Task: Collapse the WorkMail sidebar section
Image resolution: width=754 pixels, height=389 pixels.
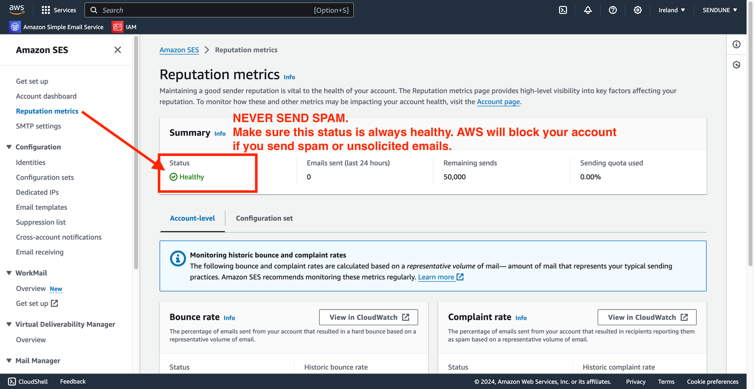Action: 9,273
